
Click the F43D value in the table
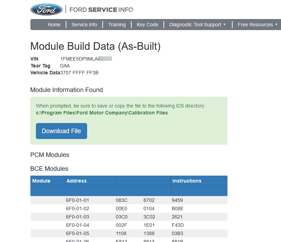(x=177, y=225)
